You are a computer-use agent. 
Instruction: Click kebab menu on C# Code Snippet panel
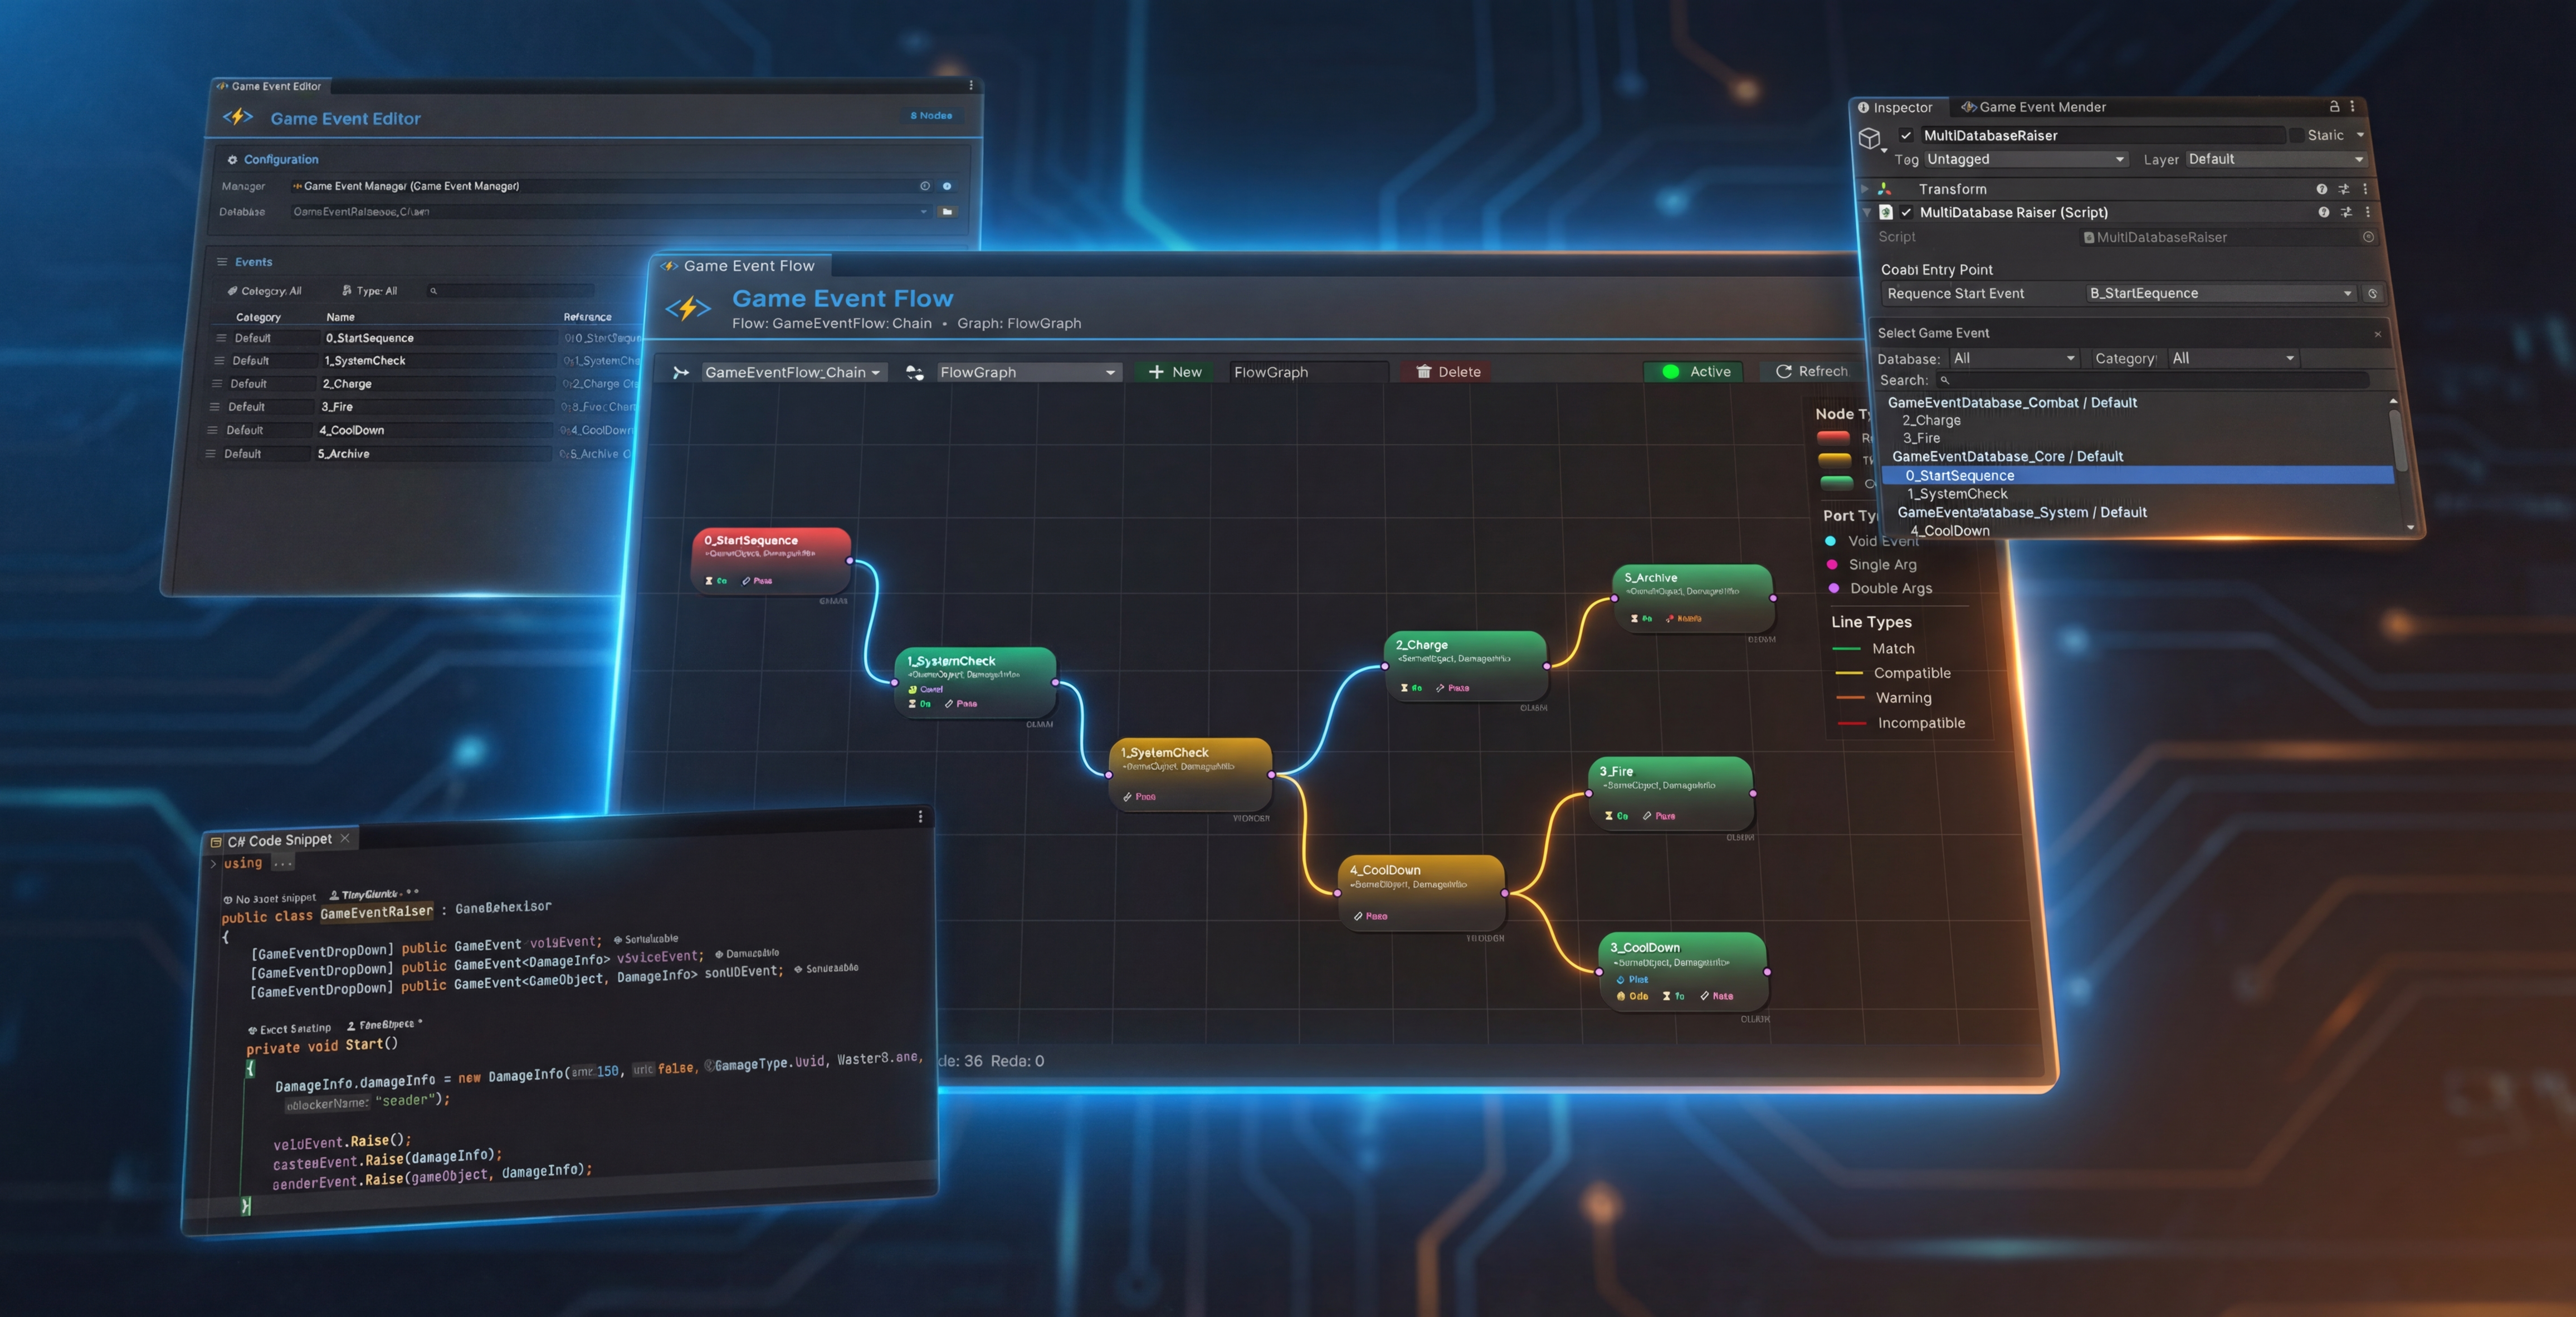[920, 817]
